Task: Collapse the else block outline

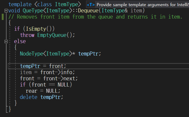Action: [6, 42]
